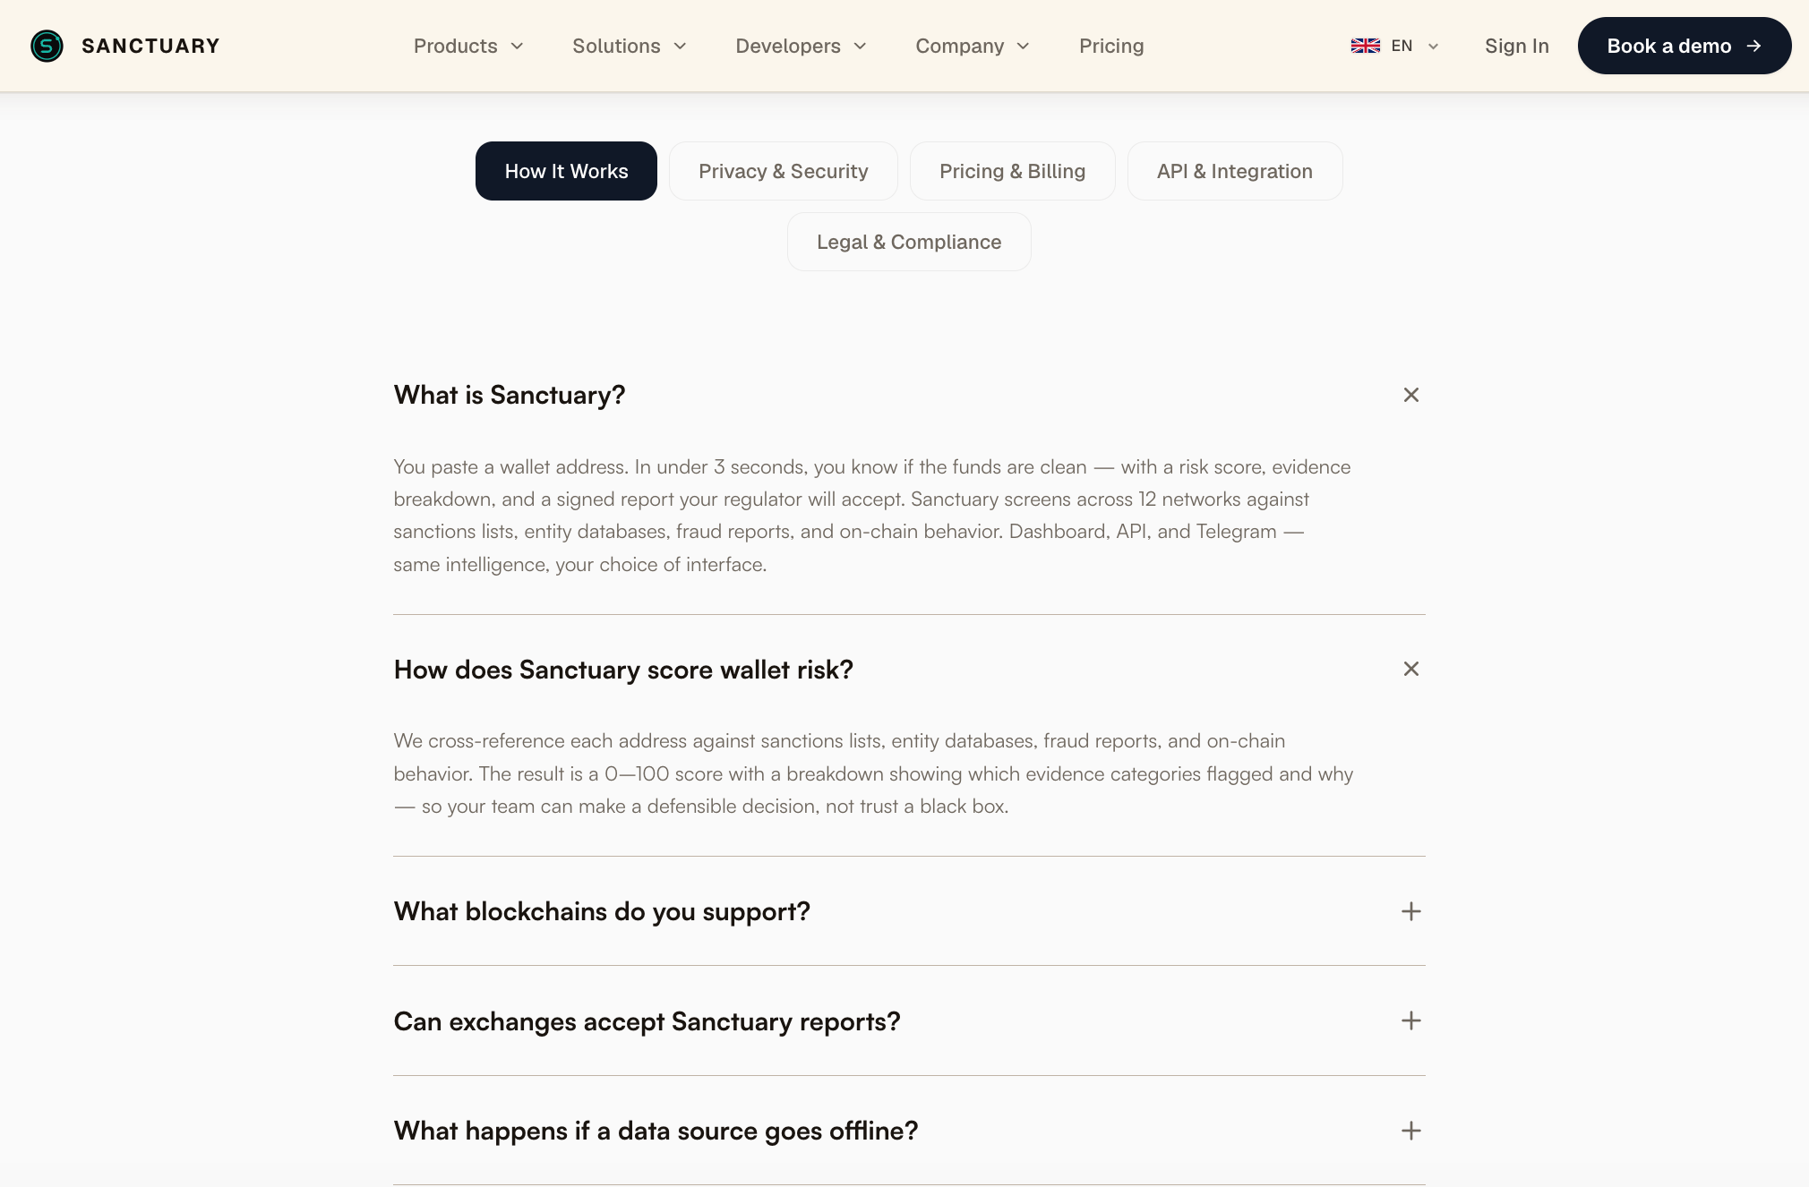Viewport: 1809px width, 1187px height.
Task: Click the Sanctuary circular logo icon
Action: coord(47,46)
